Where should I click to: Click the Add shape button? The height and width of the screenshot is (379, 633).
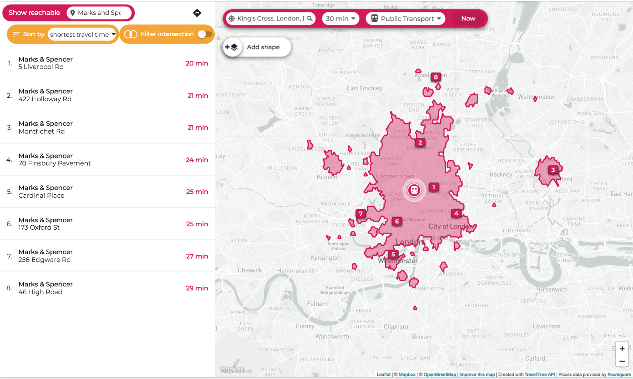(x=257, y=47)
